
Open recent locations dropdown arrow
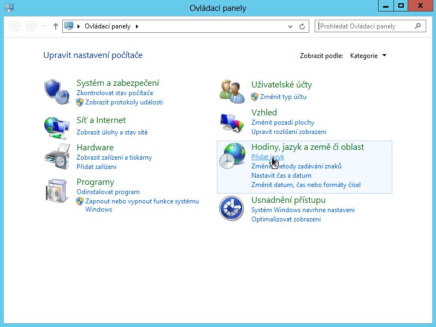tap(44, 26)
